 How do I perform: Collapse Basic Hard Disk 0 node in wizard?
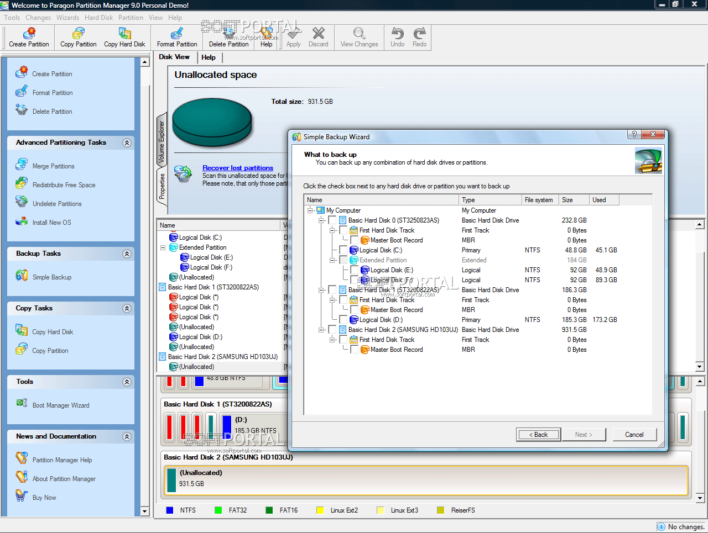pyautogui.click(x=321, y=220)
